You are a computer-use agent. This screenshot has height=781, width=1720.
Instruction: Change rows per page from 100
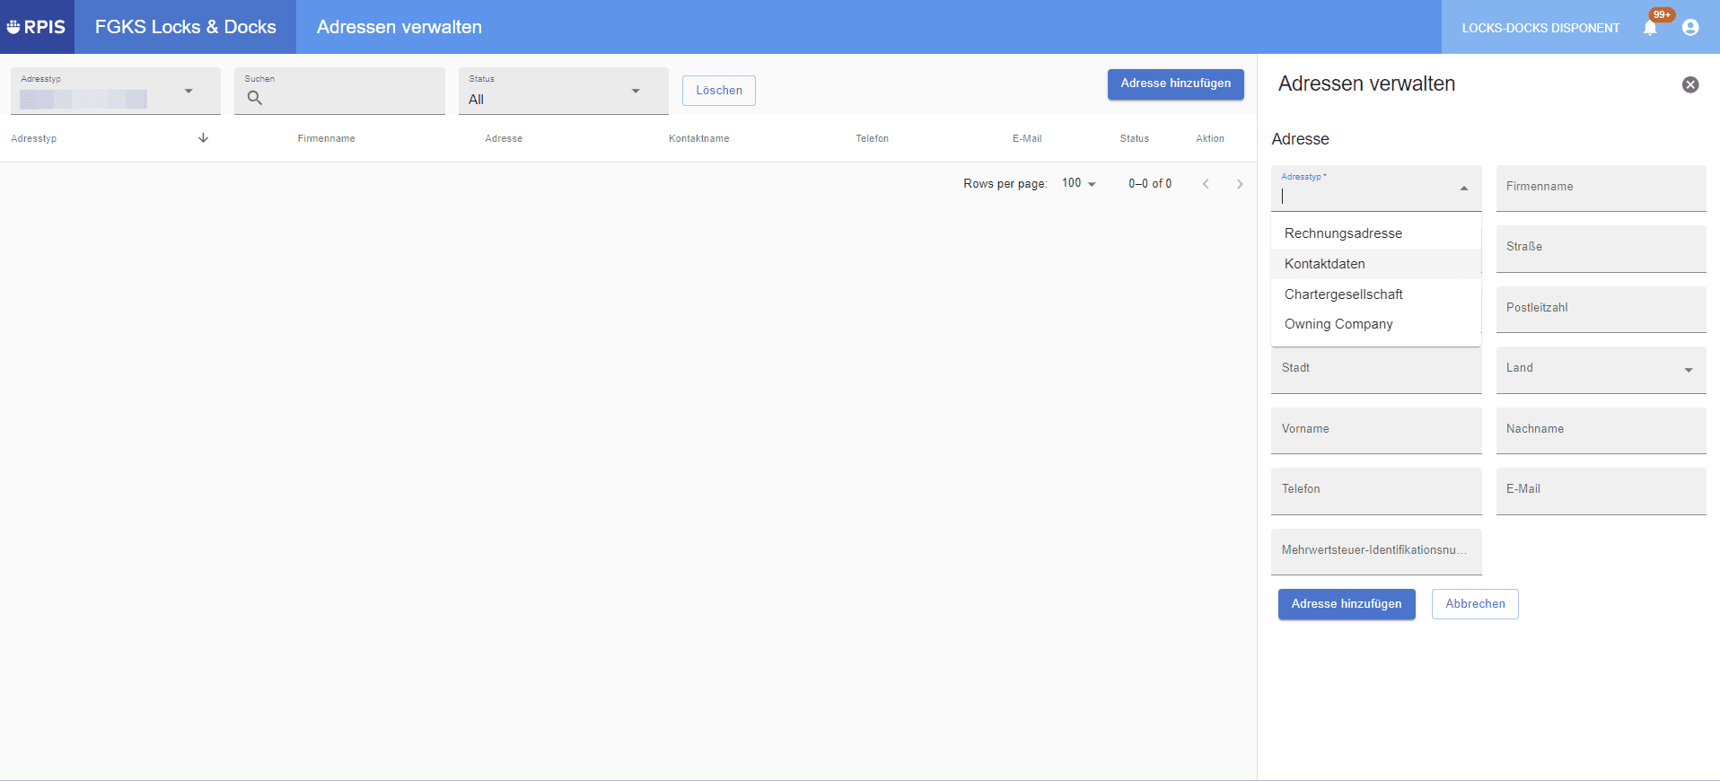pos(1079,183)
